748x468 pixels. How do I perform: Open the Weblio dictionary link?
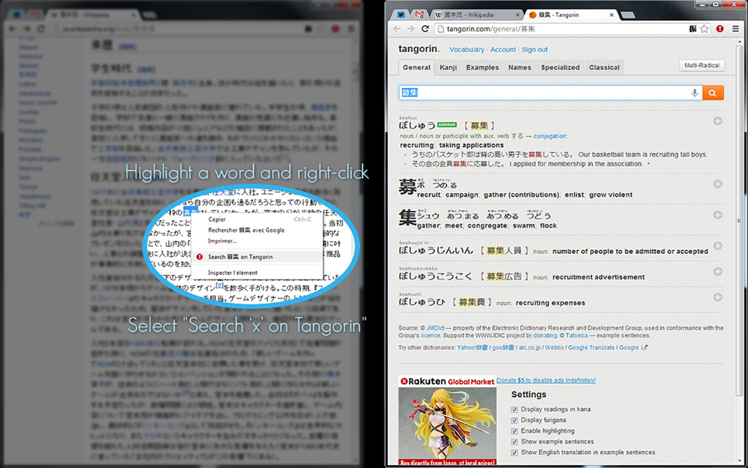click(555, 347)
